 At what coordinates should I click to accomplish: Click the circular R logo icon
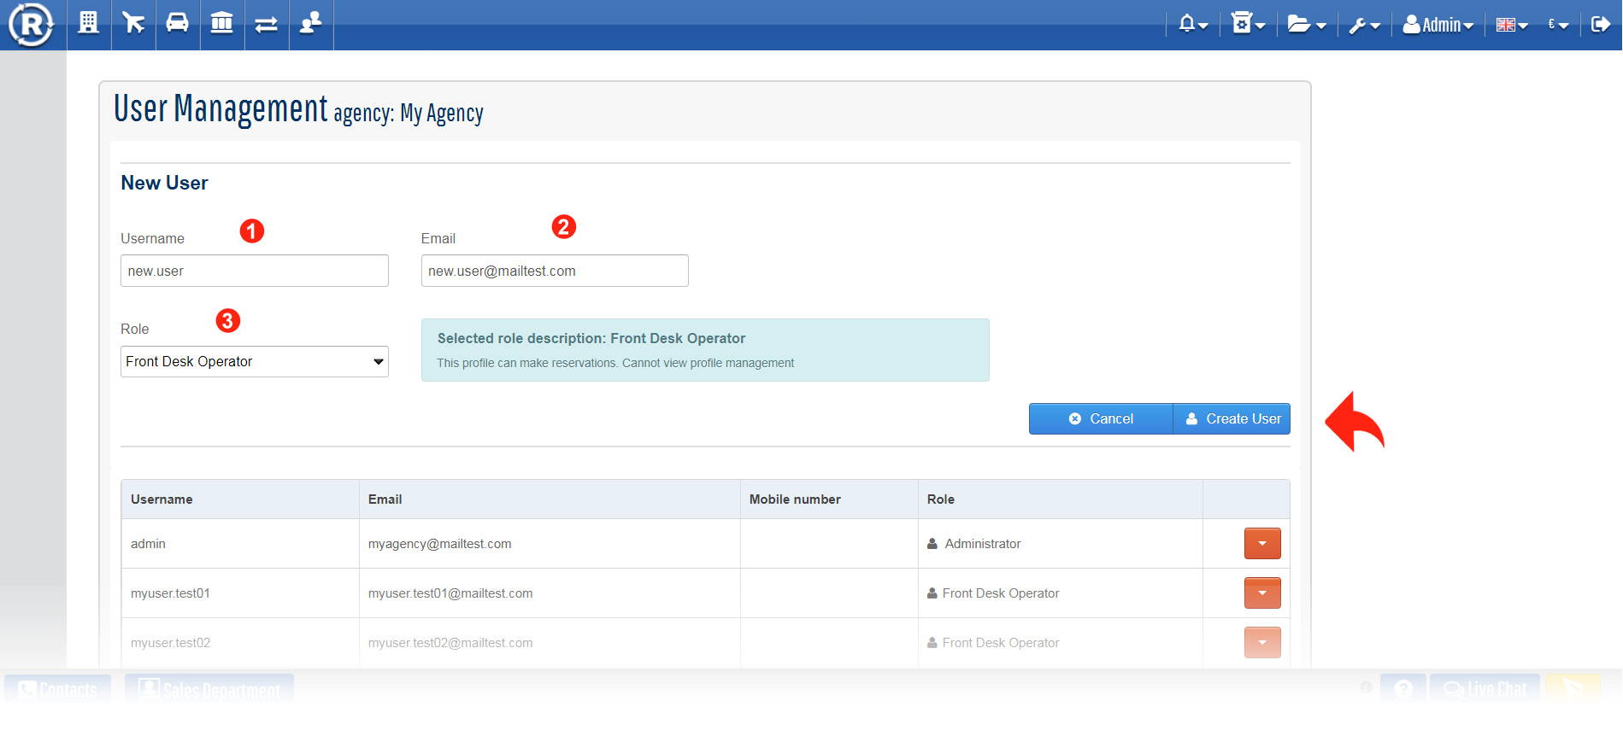pos(32,25)
